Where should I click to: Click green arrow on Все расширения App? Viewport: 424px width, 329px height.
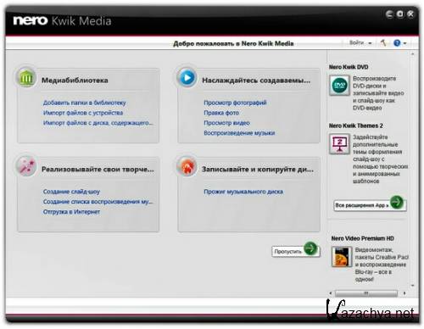point(397,202)
